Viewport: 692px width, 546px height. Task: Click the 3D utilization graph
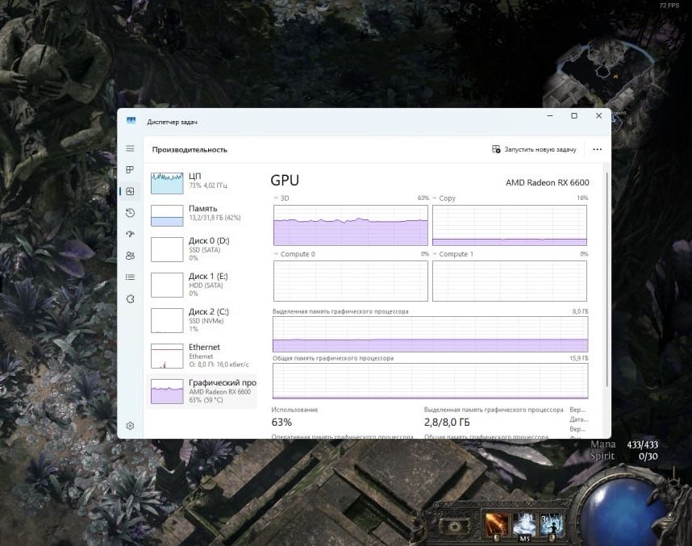pyautogui.click(x=350, y=225)
